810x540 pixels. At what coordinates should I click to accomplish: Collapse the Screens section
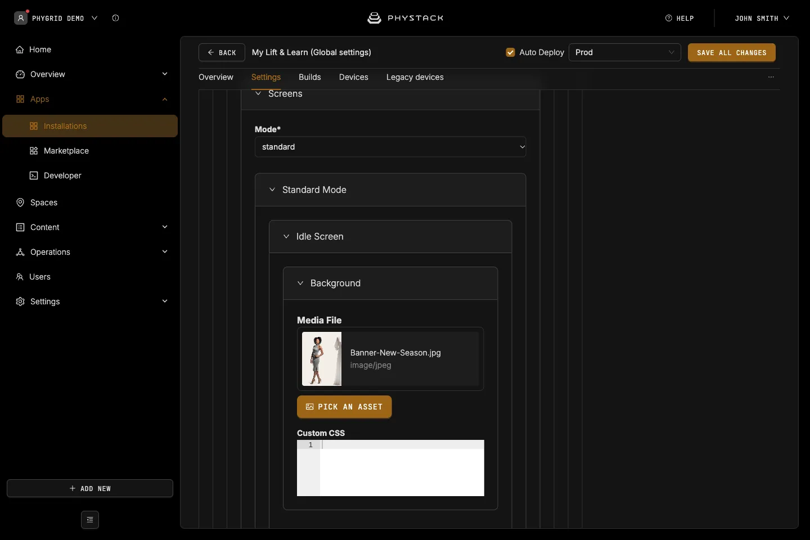tap(258, 93)
